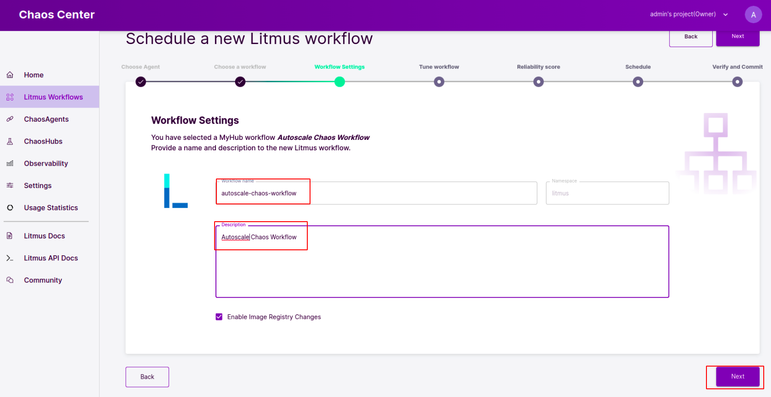
Task: Click the Observability chart icon
Action: (10, 164)
